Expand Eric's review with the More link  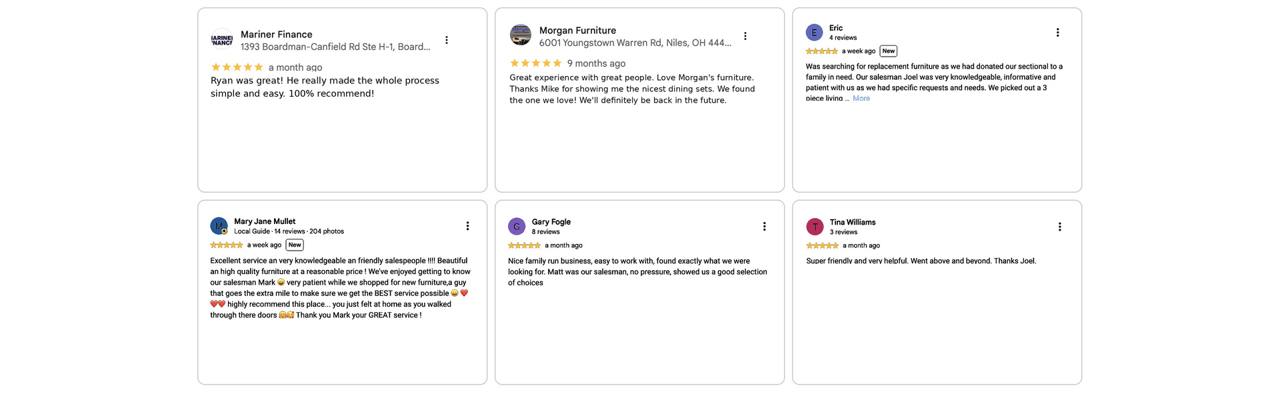861,98
